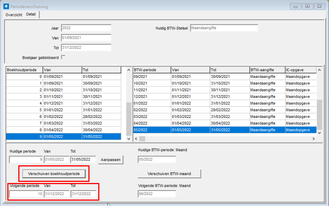Image resolution: width=329 pixels, height=206 pixels.
Task: Select BTW-periode row 12/2021
Action: pyautogui.click(x=151, y=97)
